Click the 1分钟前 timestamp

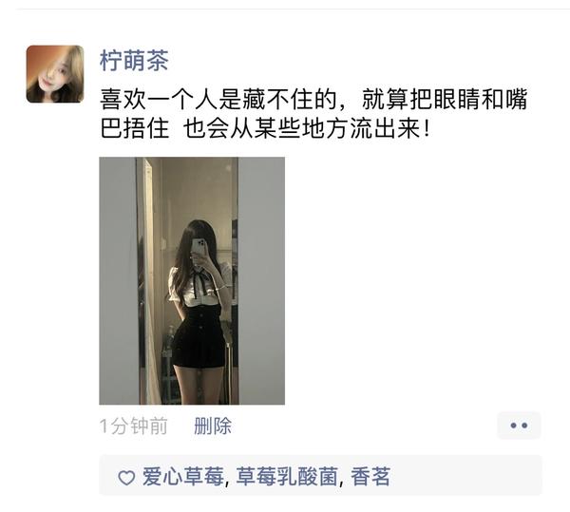click(x=133, y=426)
